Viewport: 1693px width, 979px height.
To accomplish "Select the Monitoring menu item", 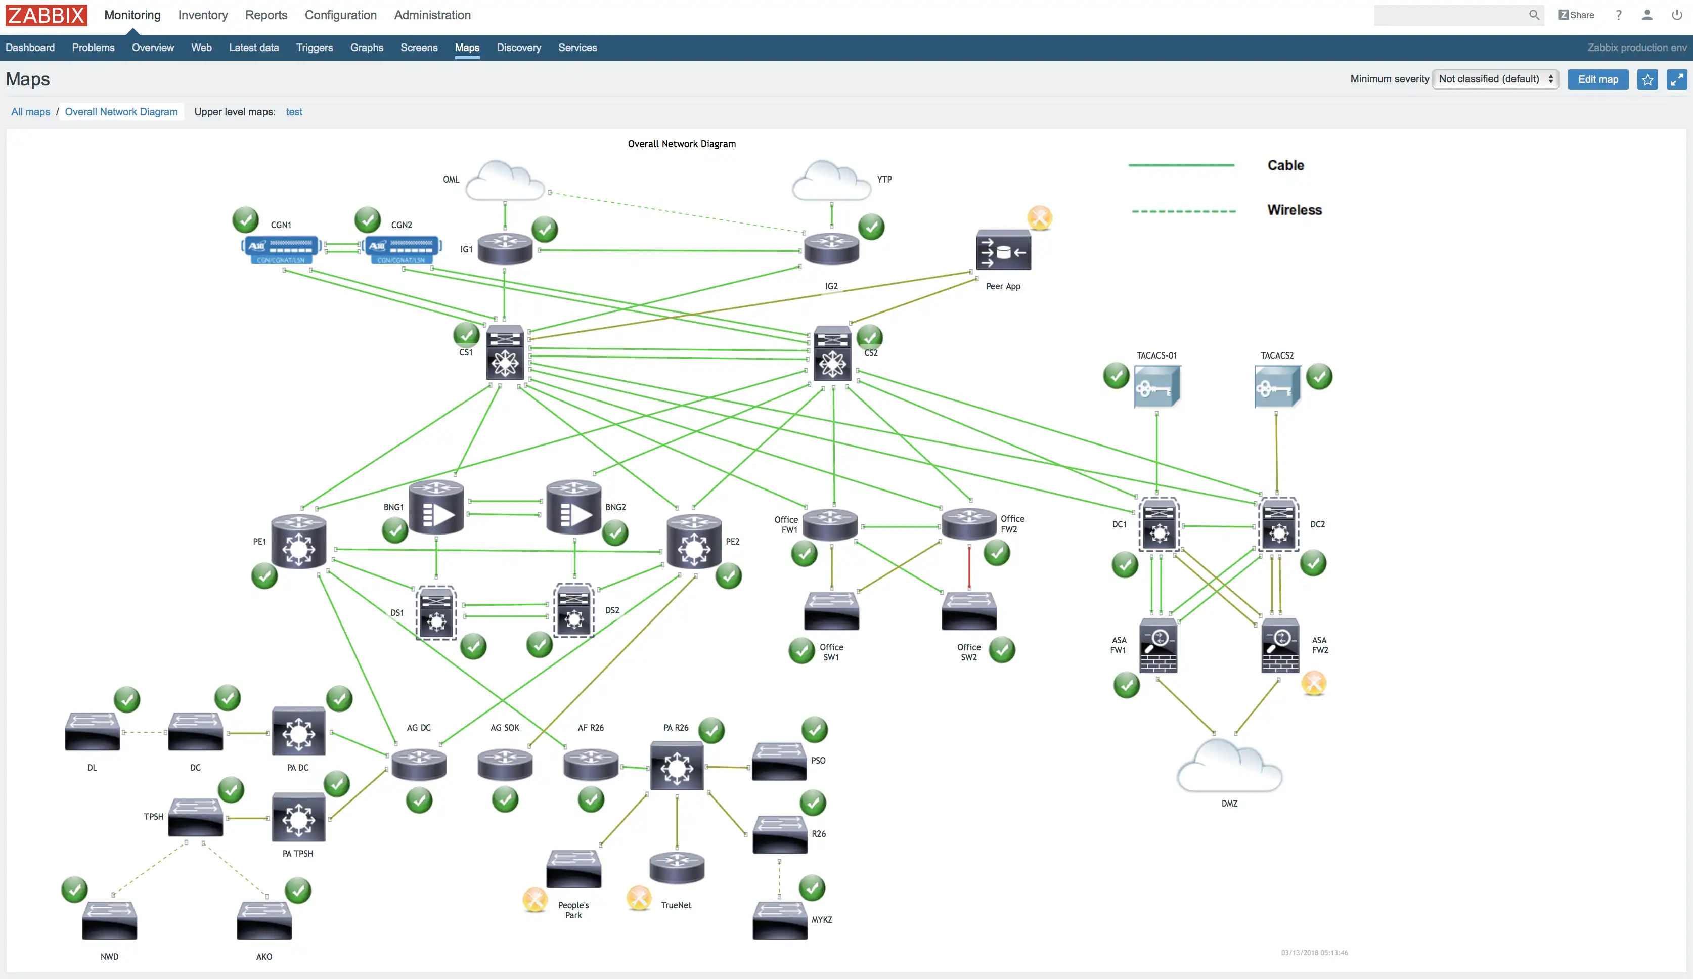I will point(131,14).
